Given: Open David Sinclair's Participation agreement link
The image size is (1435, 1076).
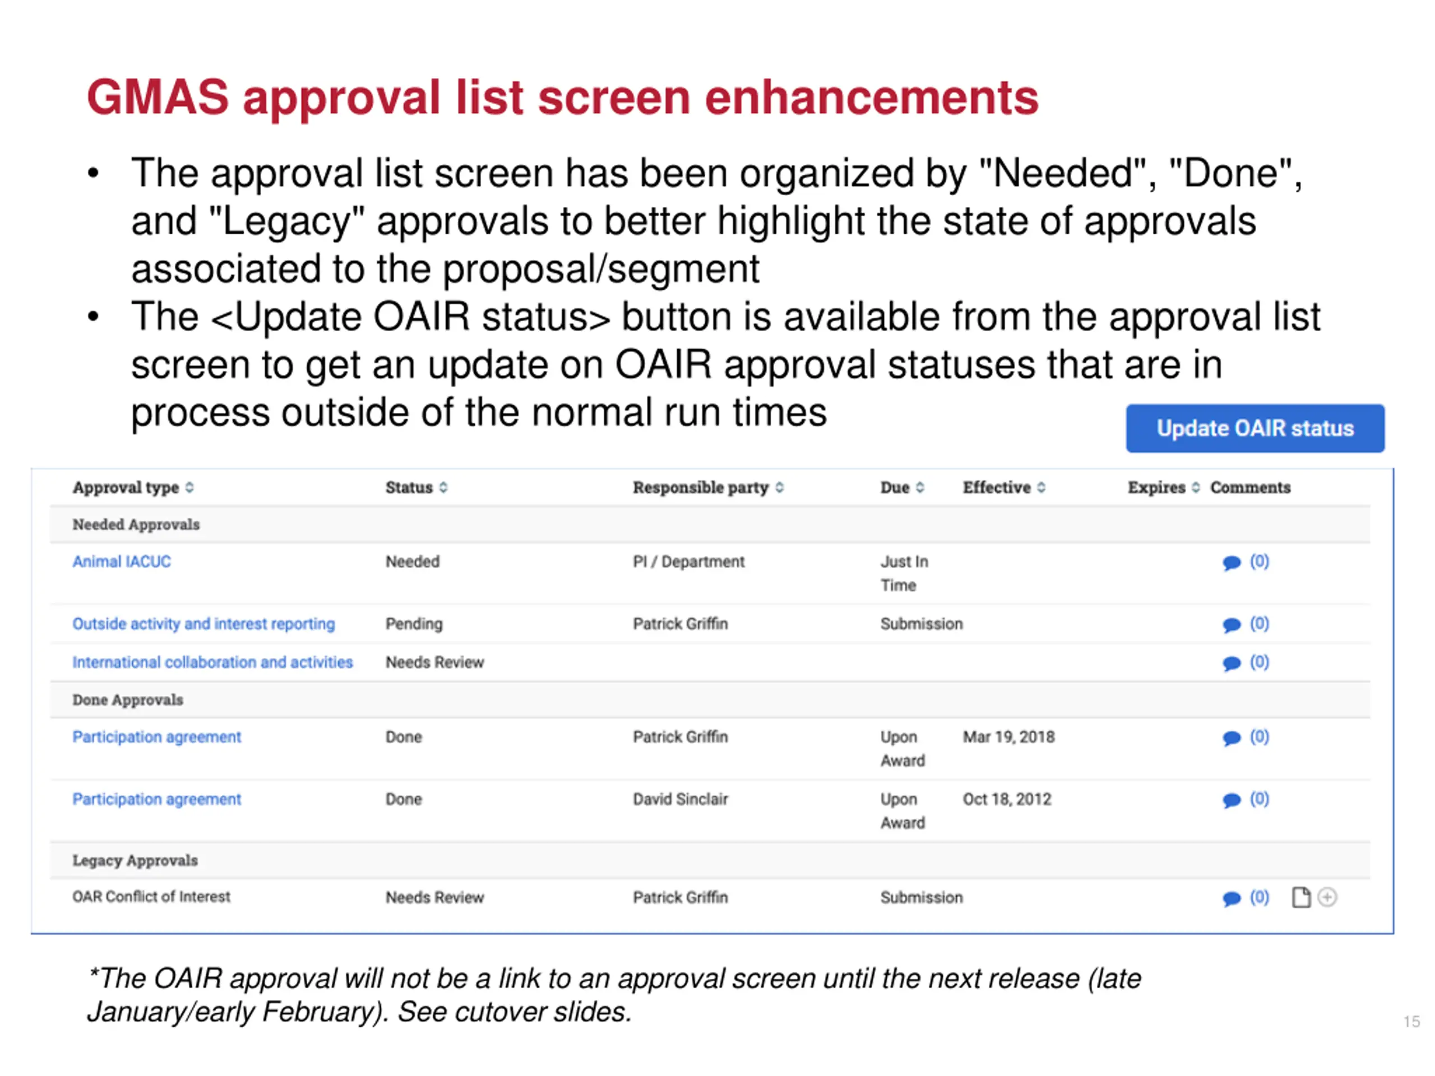Looking at the screenshot, I should click(x=156, y=799).
